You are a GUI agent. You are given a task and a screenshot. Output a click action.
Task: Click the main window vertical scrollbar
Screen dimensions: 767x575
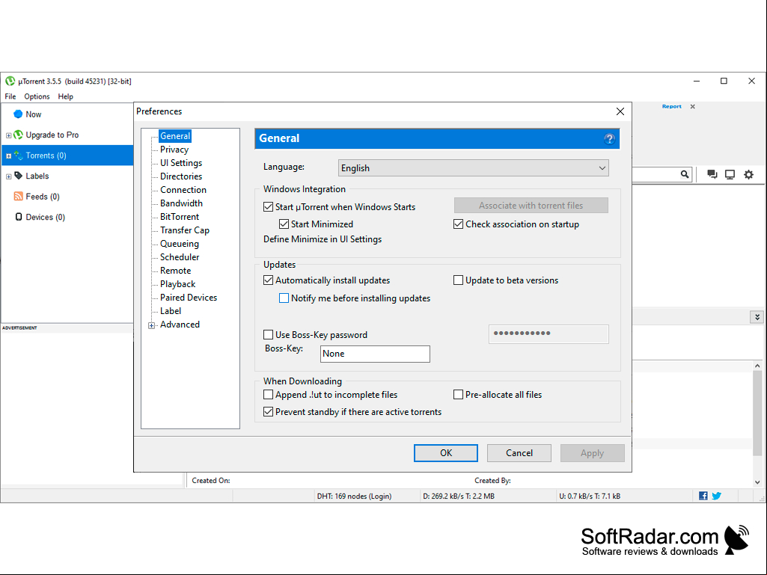point(757,413)
